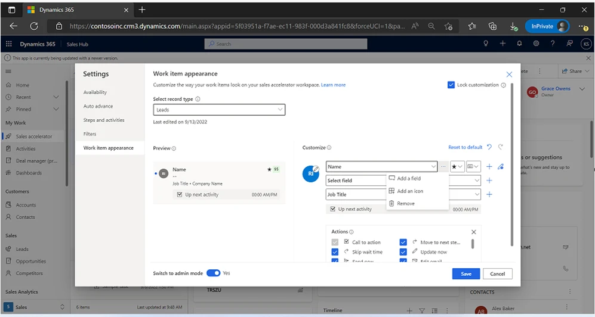
Task: Click the ellipsis more options button on Name row
Action: (443, 167)
